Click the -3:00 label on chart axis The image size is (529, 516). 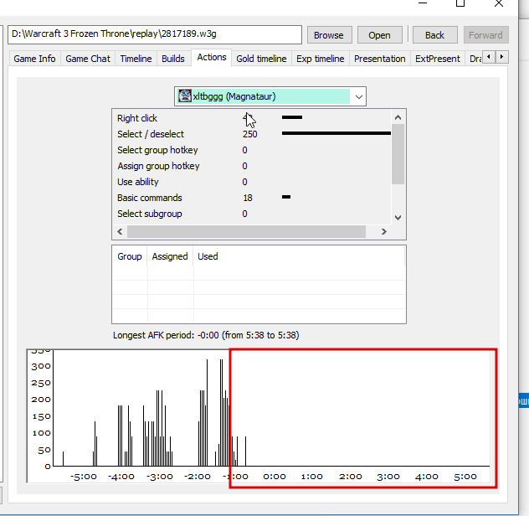point(160,477)
